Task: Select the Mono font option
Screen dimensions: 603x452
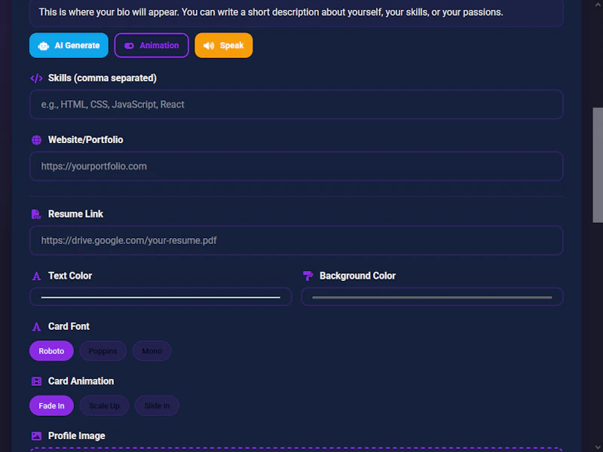Action: [x=152, y=350]
